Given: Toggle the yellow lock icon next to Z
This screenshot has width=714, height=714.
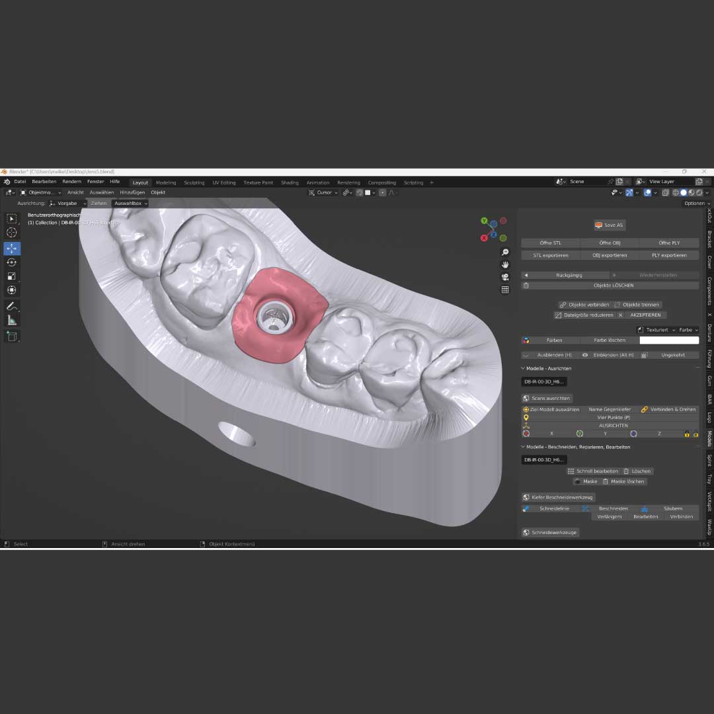Looking at the screenshot, I should click(x=687, y=434).
